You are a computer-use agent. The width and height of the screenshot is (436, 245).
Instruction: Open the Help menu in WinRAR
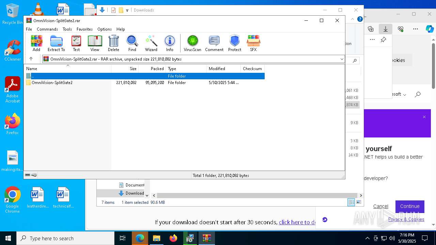pos(121,29)
